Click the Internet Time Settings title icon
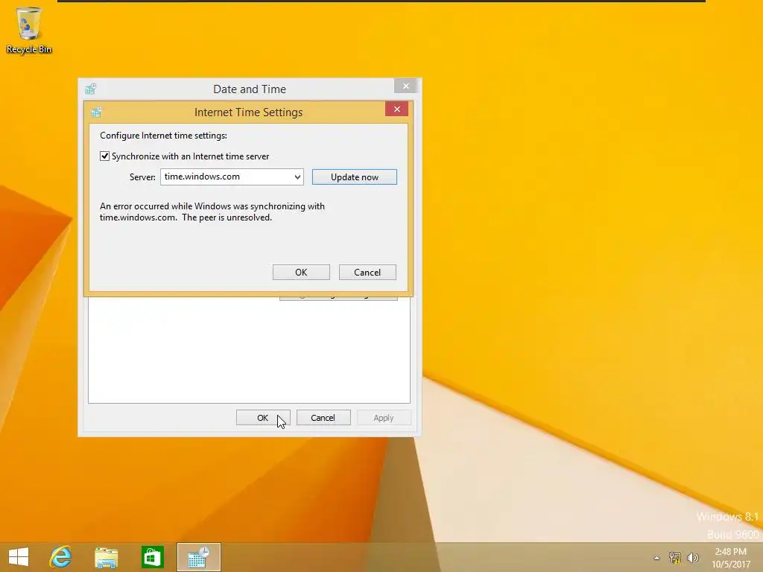 coord(96,112)
